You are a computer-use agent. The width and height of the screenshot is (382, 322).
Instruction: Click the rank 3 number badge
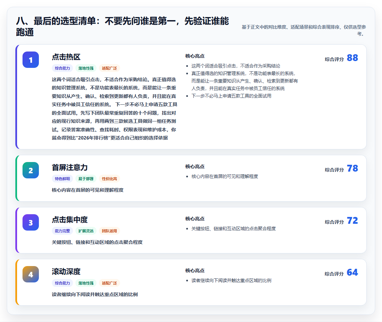[x=31, y=222]
